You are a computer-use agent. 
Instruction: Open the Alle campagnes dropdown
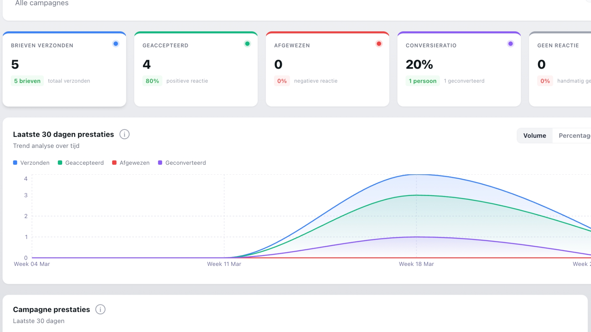click(42, 3)
